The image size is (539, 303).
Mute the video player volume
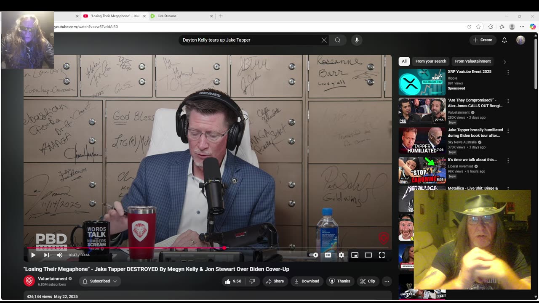point(60,255)
